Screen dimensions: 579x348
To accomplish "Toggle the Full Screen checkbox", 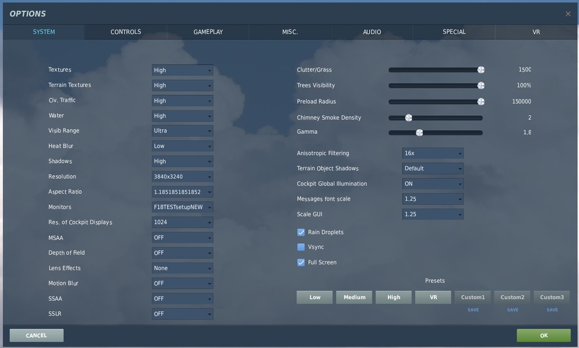I will point(301,262).
